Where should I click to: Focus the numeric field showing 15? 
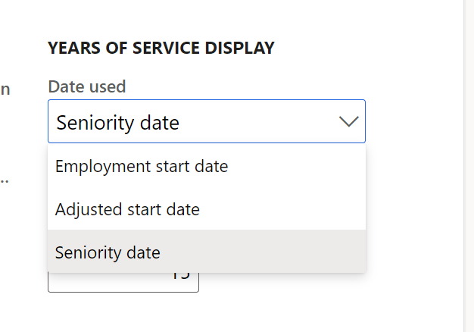[123, 281]
